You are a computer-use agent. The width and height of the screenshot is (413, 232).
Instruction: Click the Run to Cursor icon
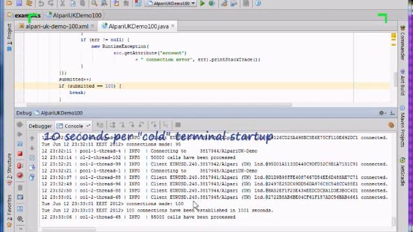tap(165, 125)
